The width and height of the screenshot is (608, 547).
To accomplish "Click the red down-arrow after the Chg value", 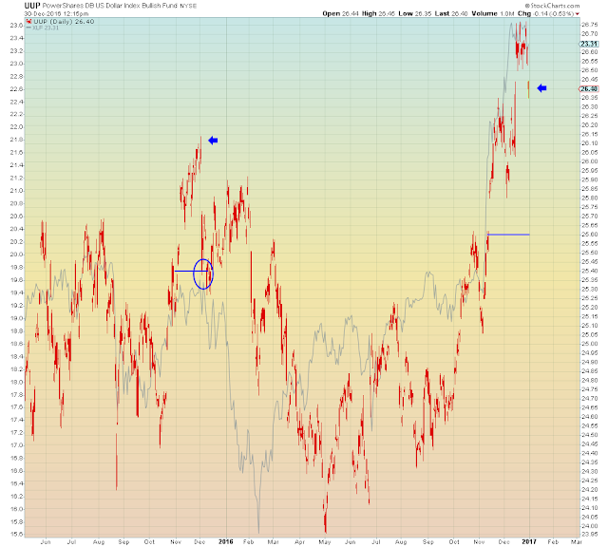I will 578,14.
